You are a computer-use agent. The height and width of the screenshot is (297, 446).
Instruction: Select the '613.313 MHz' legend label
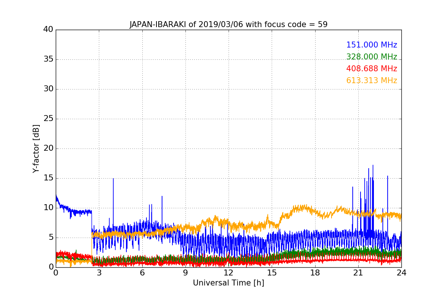(372, 81)
